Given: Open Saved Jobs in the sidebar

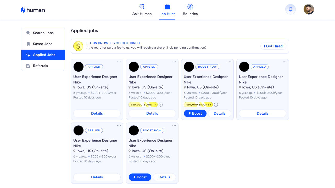Looking at the screenshot, I should click(43, 44).
